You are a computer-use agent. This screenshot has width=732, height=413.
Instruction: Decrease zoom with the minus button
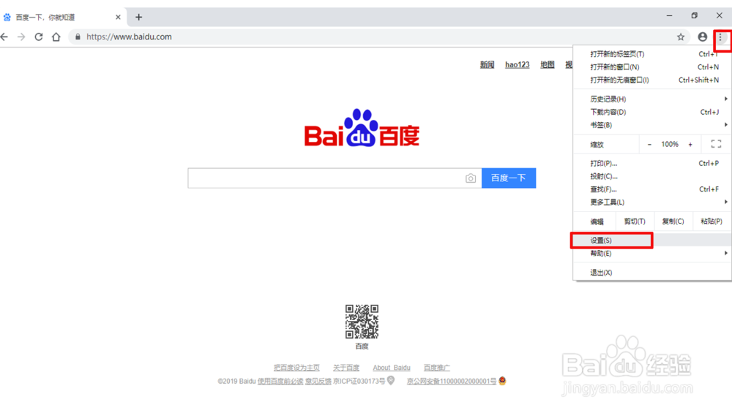click(x=649, y=145)
